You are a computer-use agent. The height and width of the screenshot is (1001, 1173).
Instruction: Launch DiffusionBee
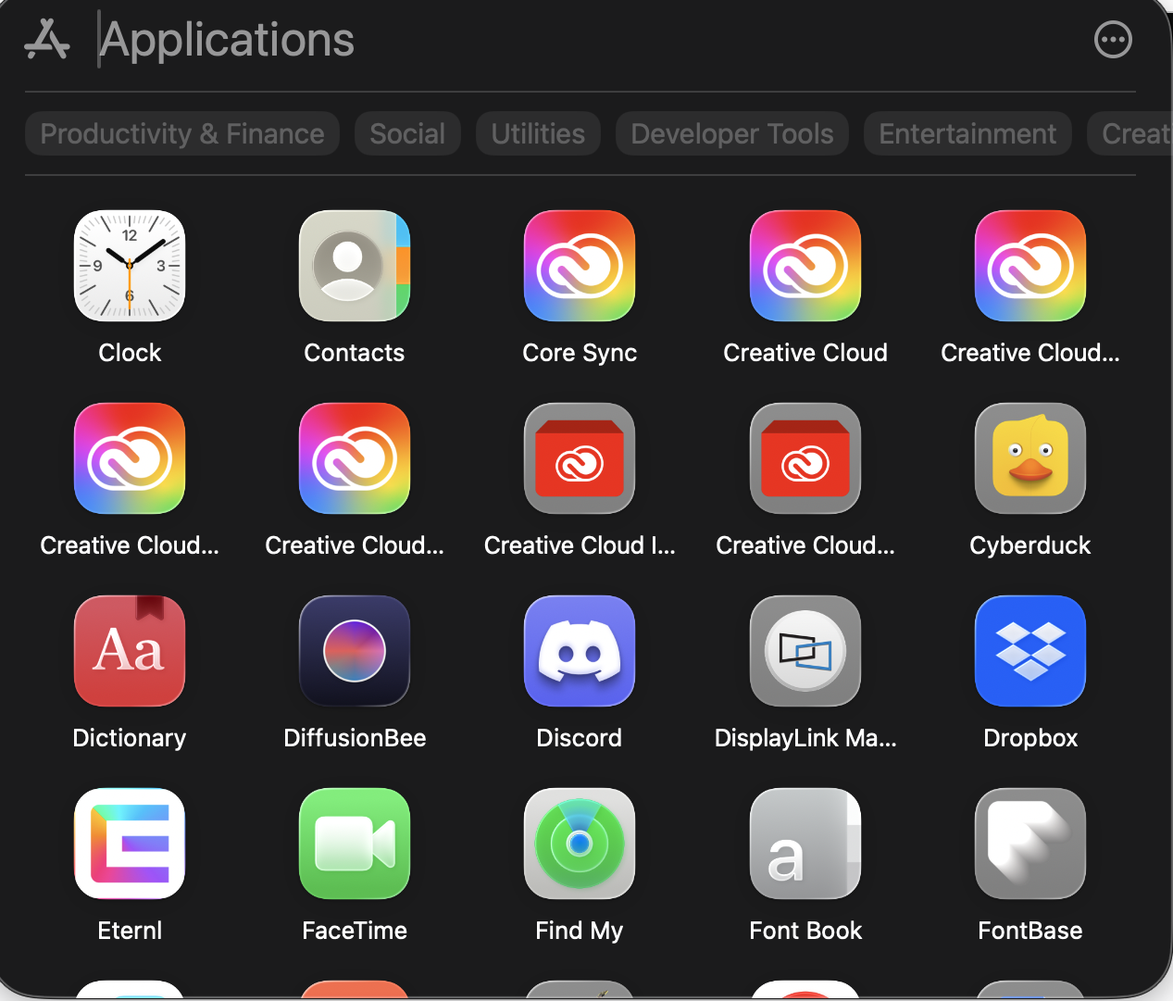pos(355,651)
